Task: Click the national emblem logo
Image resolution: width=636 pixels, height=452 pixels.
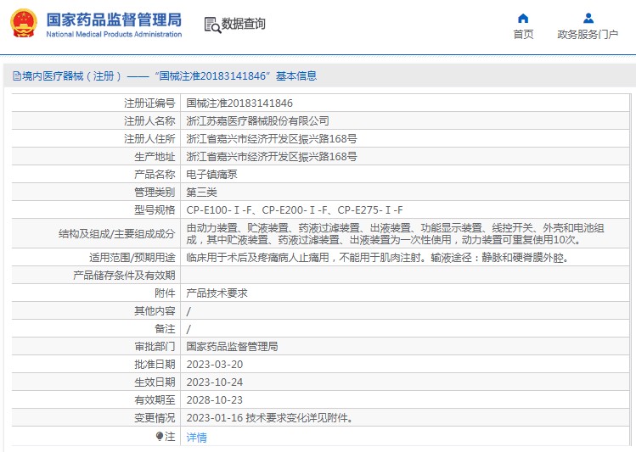Action: click(x=24, y=24)
